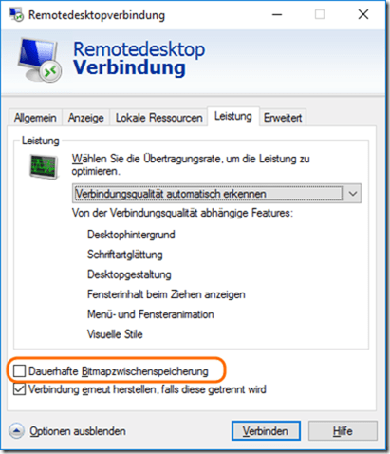Collapse options via Optionen ausblenden
The width and height of the screenshot is (390, 454).
click(x=78, y=431)
